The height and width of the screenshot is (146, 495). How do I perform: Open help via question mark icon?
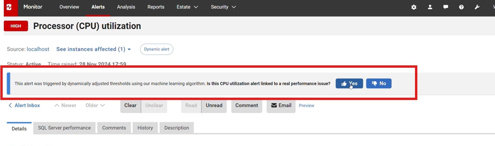[x=461, y=7]
